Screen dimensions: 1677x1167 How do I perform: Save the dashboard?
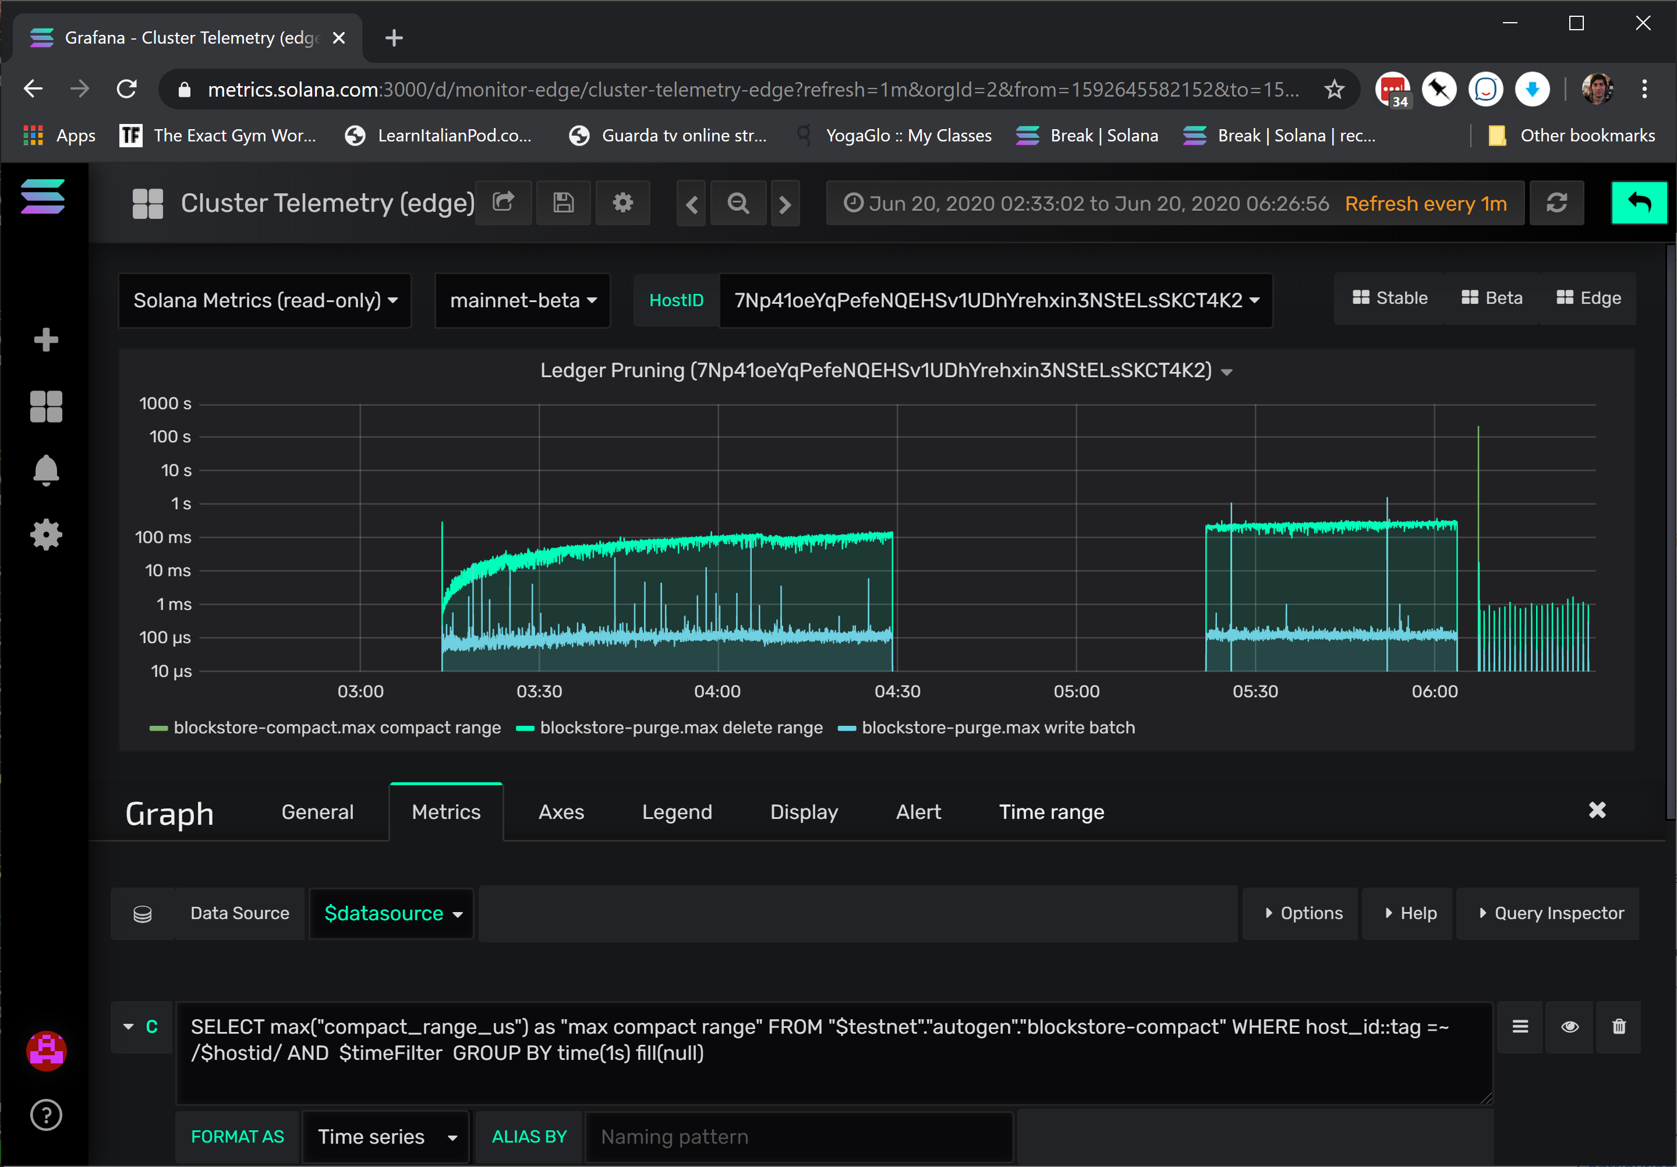pos(562,203)
